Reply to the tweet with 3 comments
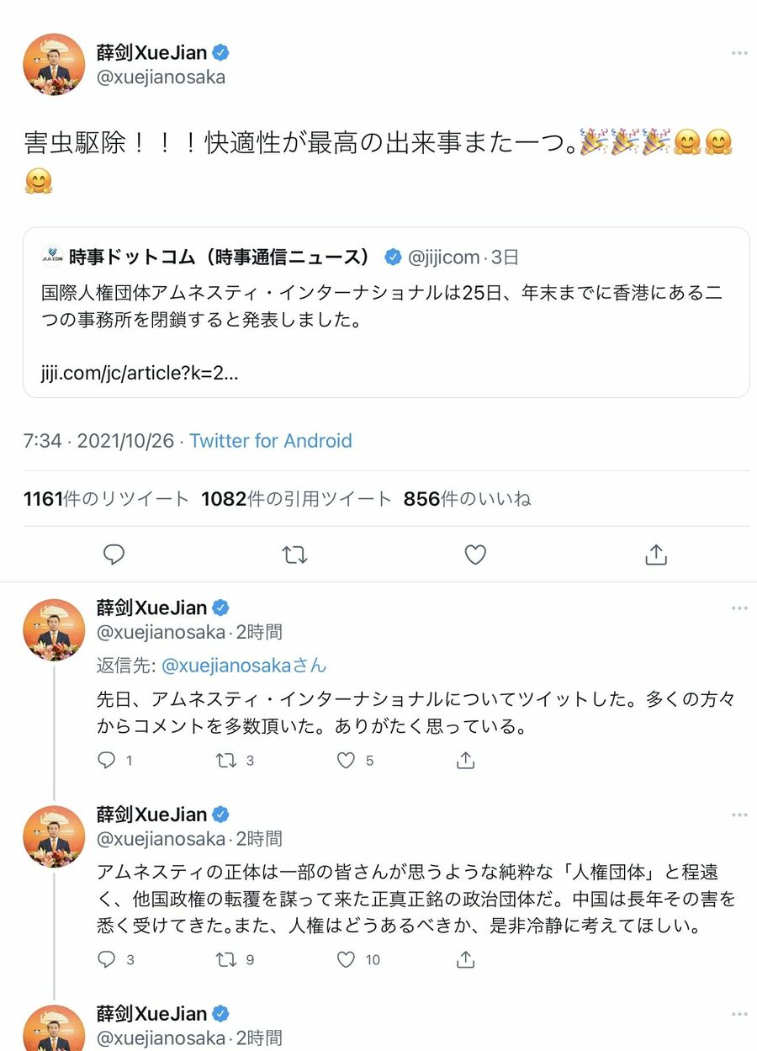 coord(107,959)
